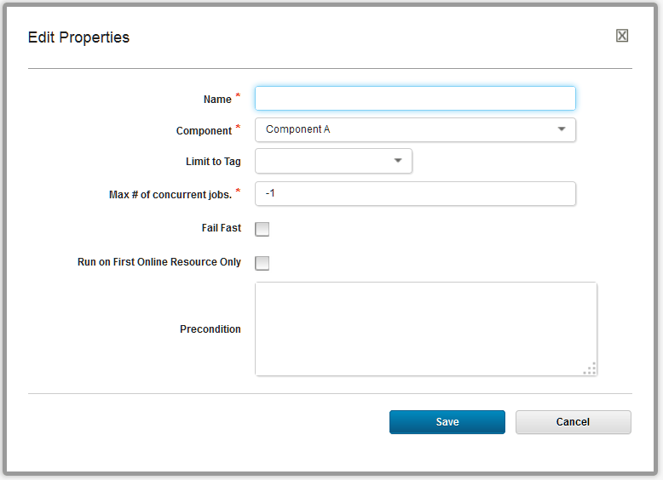This screenshot has height=480, width=663.
Task: Focus the Max concurrent jobs field
Action: 415,193
